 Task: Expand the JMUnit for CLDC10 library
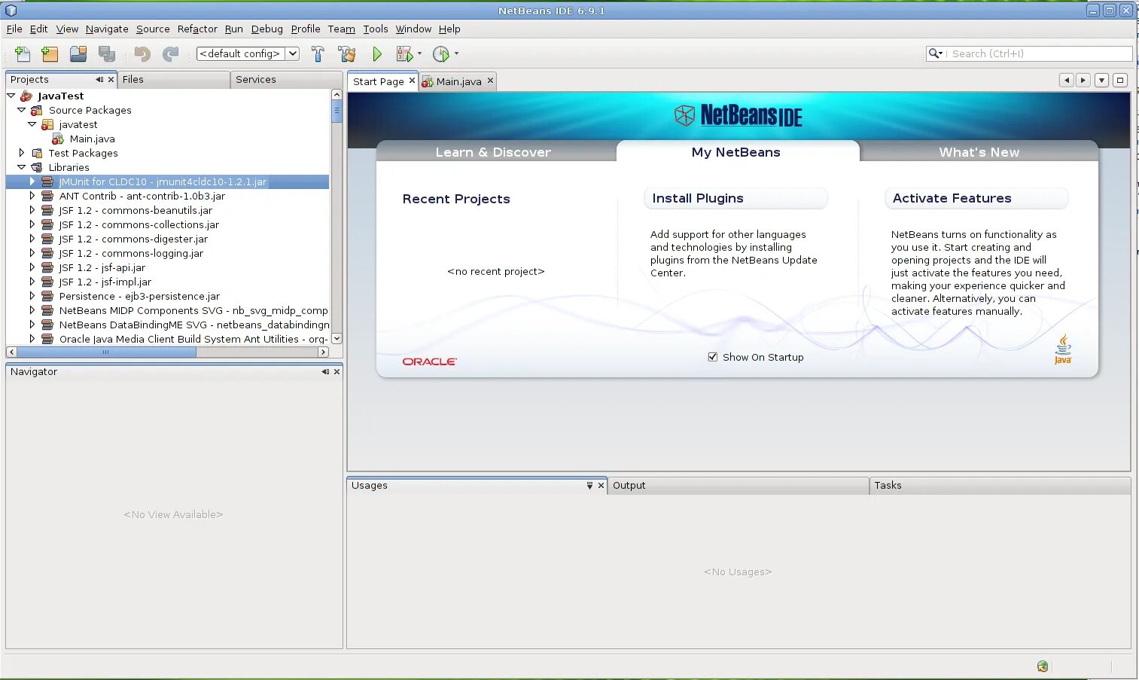click(32, 181)
